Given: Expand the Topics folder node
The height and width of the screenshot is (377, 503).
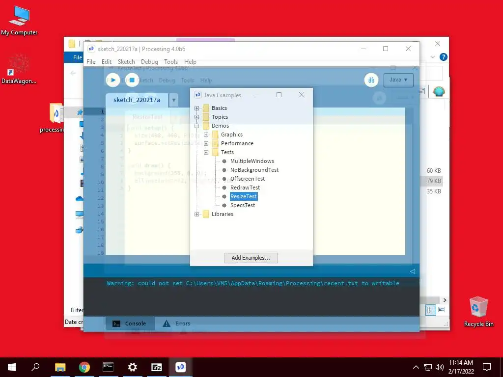Looking at the screenshot, I should tap(196, 117).
